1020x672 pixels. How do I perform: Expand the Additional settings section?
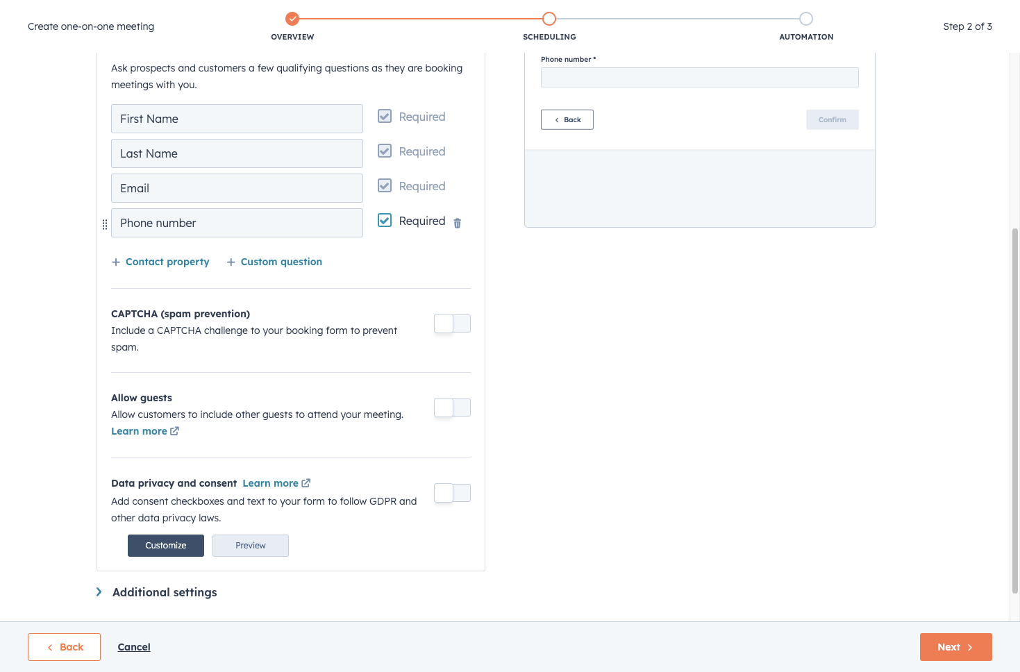[157, 592]
